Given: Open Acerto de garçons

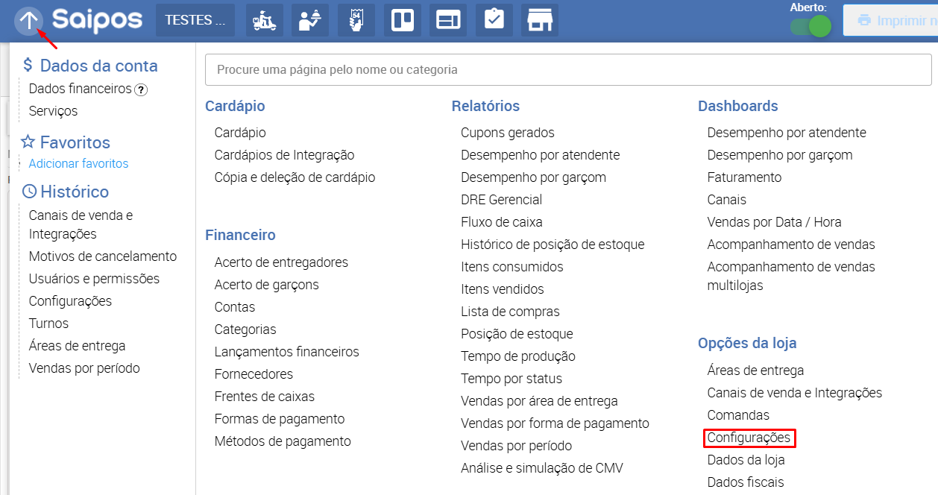Looking at the screenshot, I should point(266,285).
